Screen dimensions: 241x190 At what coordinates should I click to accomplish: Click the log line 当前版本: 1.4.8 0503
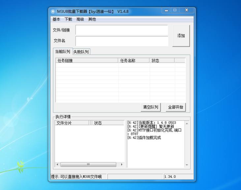(152, 123)
